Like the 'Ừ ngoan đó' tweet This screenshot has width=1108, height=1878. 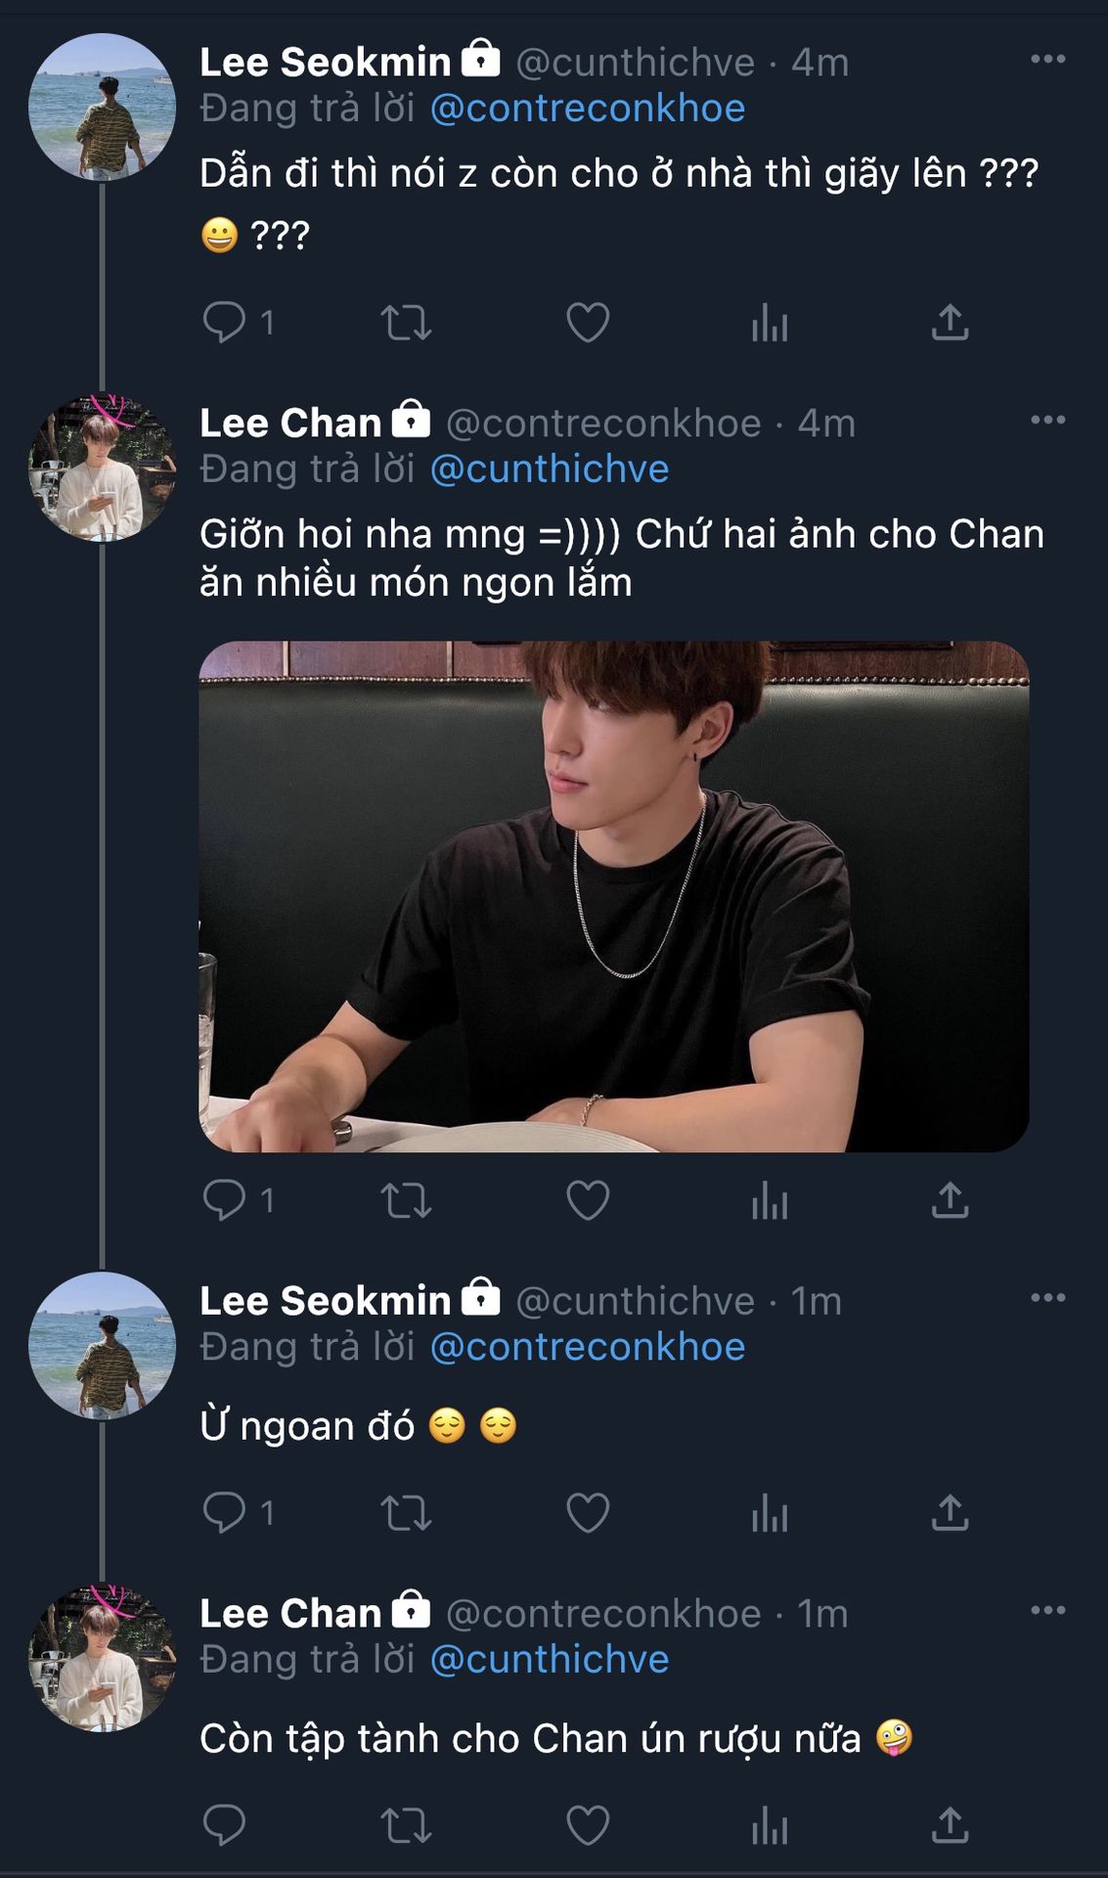(x=588, y=1513)
